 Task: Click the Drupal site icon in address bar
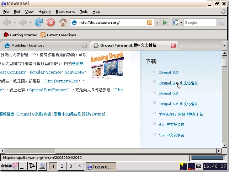pos(74,23)
